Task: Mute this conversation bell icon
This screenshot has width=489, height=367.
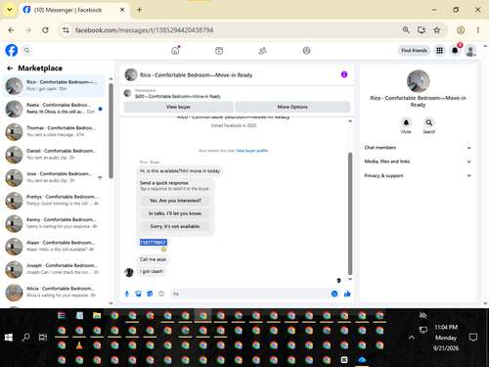Action: click(x=406, y=122)
